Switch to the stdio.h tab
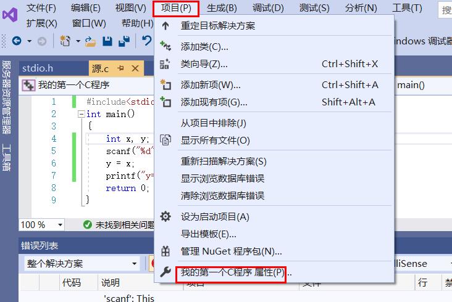Image resolution: width=452 pixels, height=302 pixels. [38, 68]
